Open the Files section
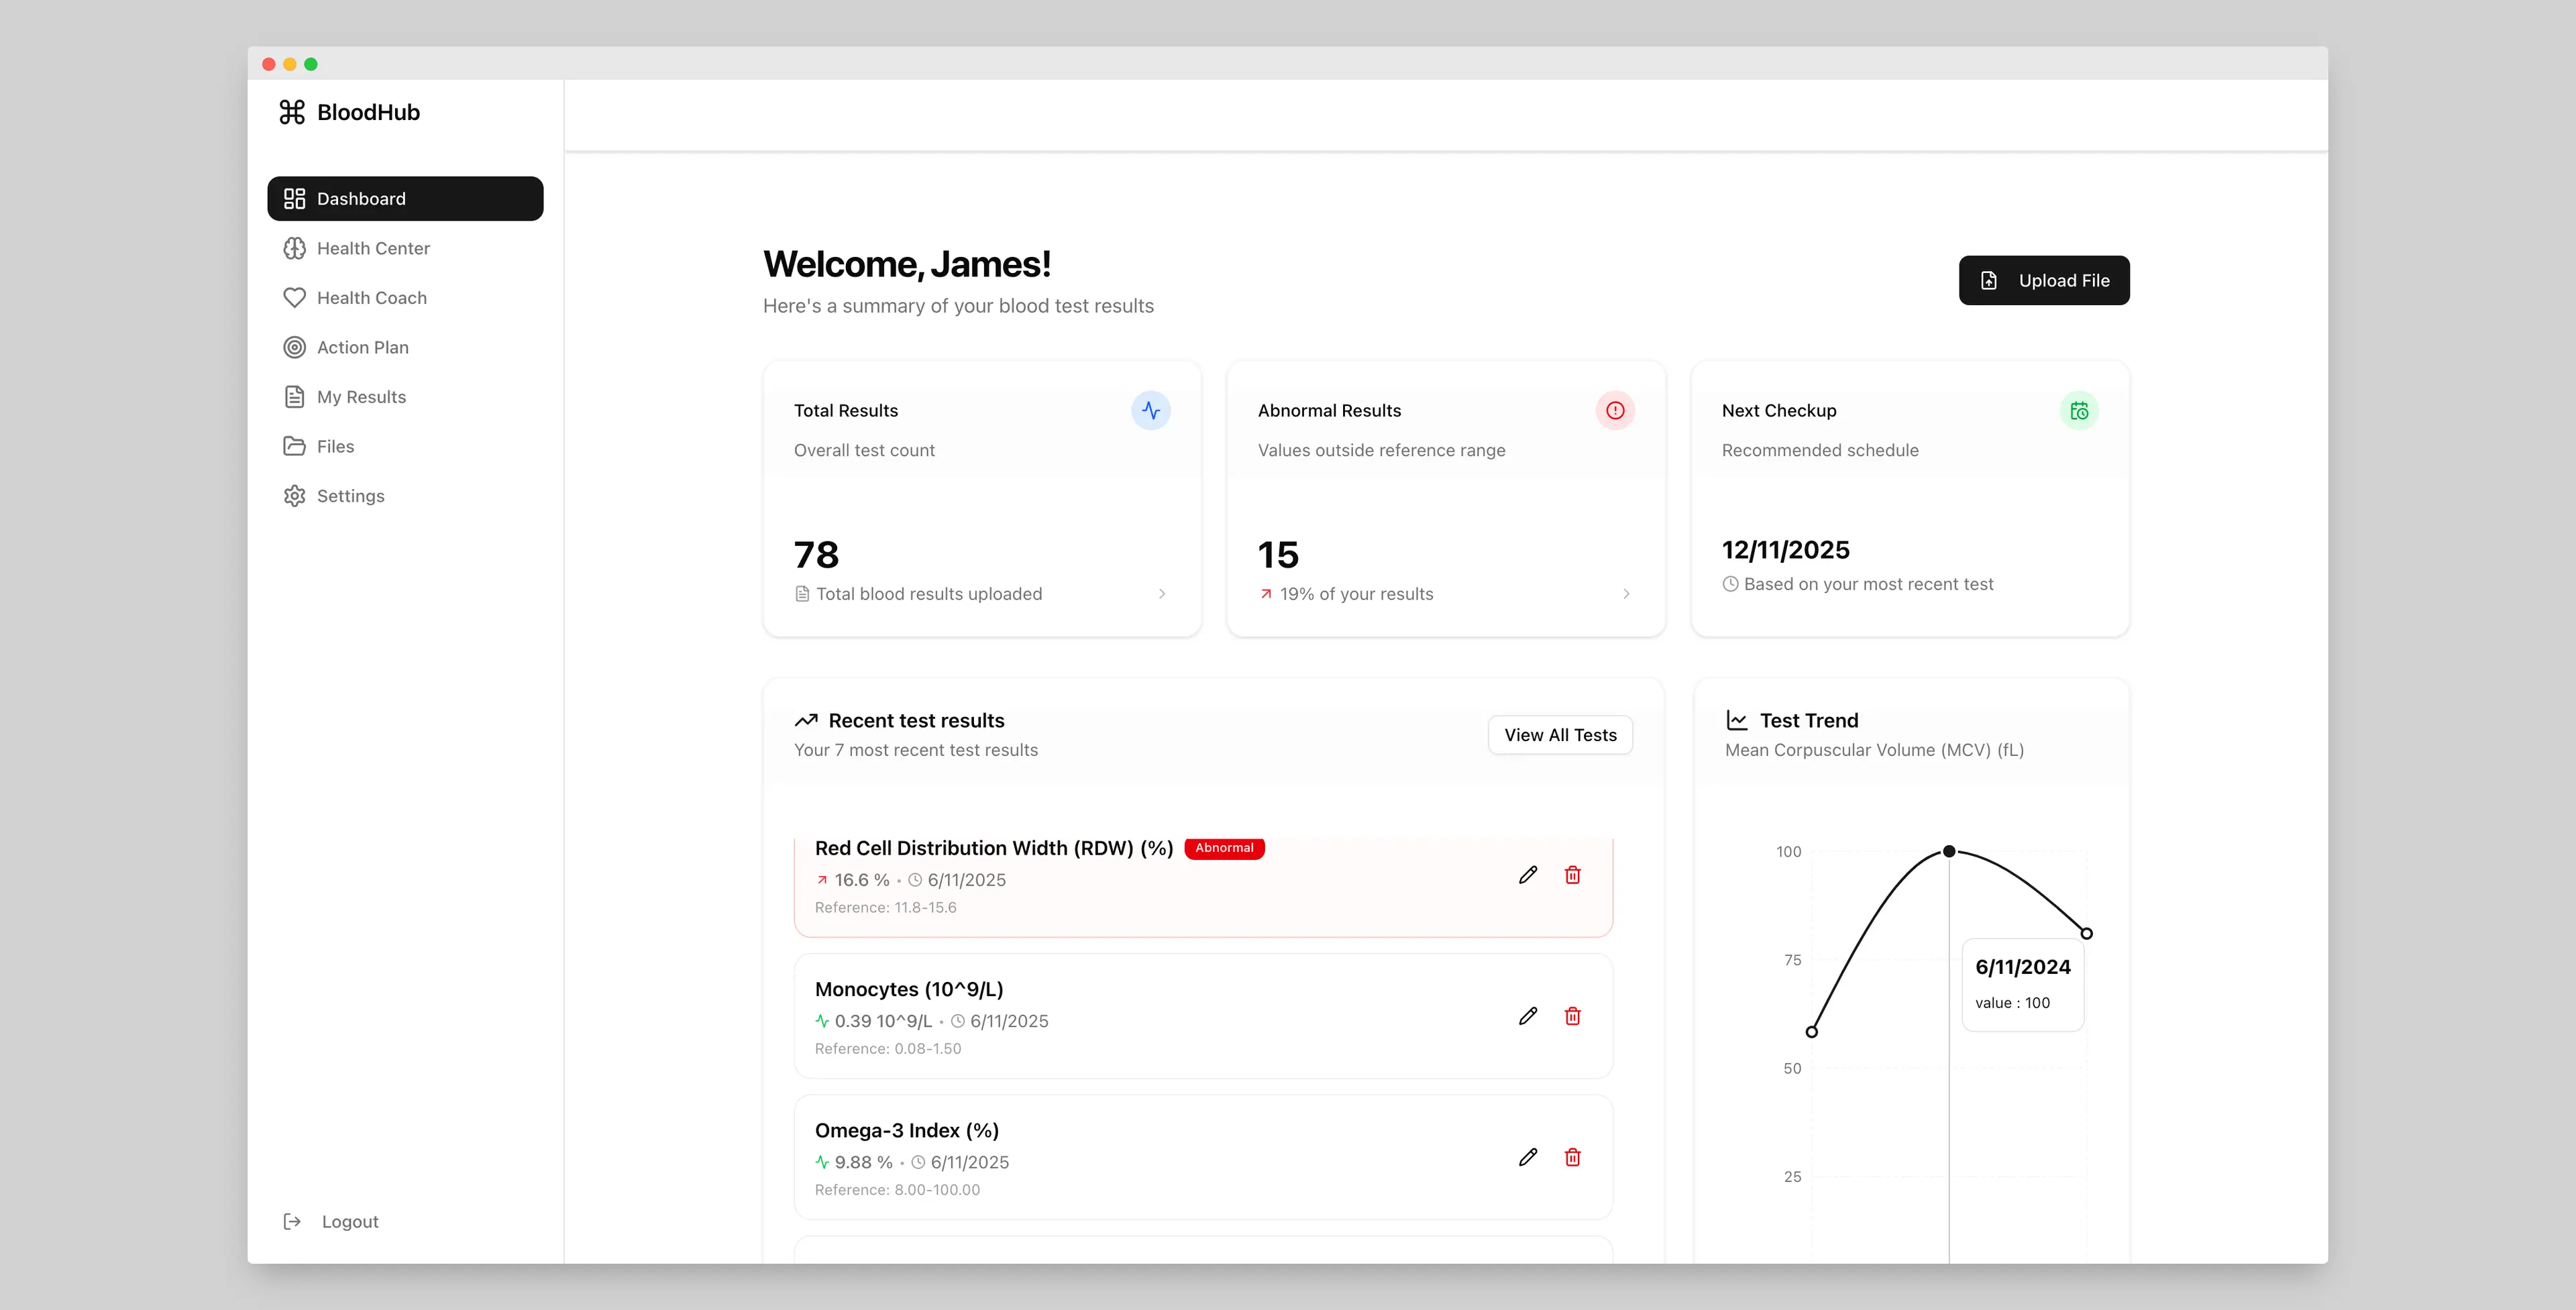 (x=335, y=446)
